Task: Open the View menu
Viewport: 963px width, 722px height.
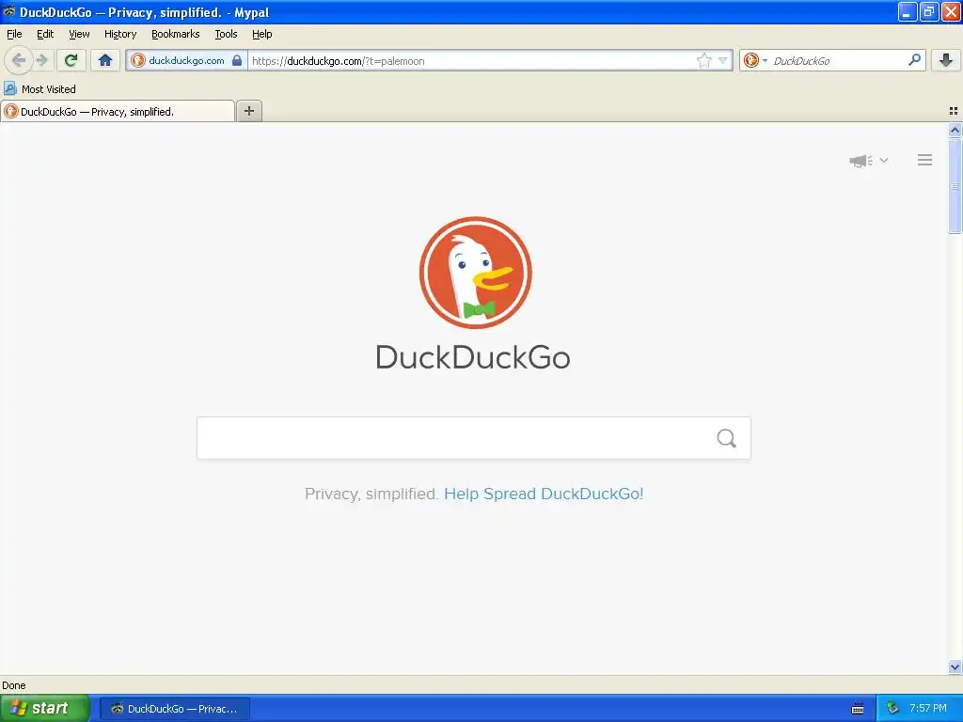Action: pyautogui.click(x=79, y=34)
